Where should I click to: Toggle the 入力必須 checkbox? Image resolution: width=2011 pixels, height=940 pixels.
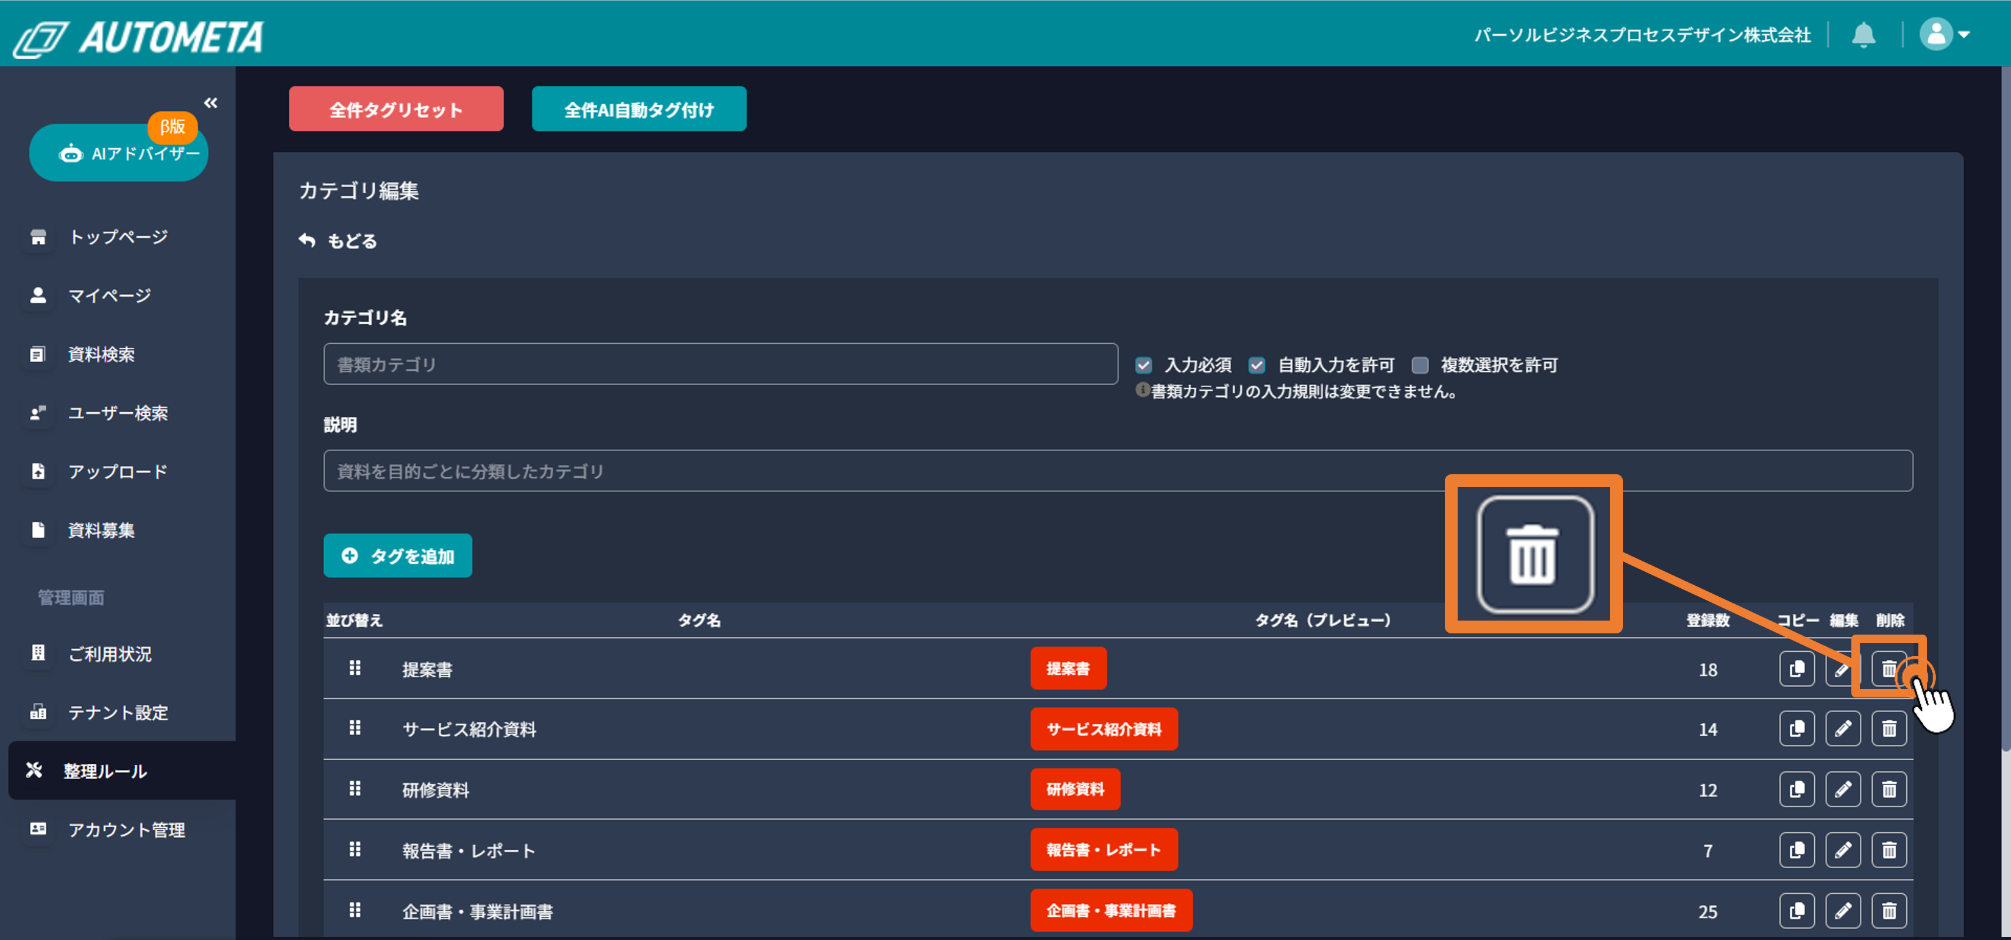coord(1144,365)
